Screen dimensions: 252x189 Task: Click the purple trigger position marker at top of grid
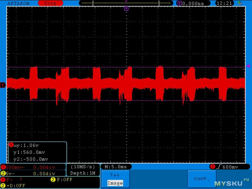pyautogui.click(x=126, y=9)
